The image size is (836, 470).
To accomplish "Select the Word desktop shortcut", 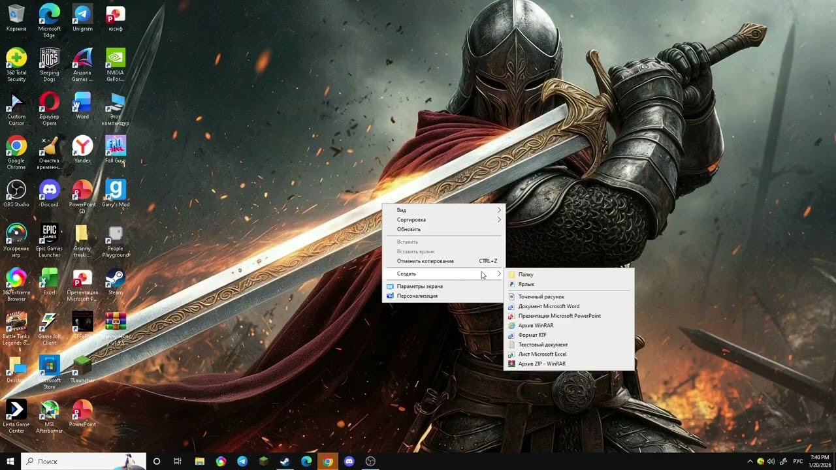I will click(x=82, y=106).
